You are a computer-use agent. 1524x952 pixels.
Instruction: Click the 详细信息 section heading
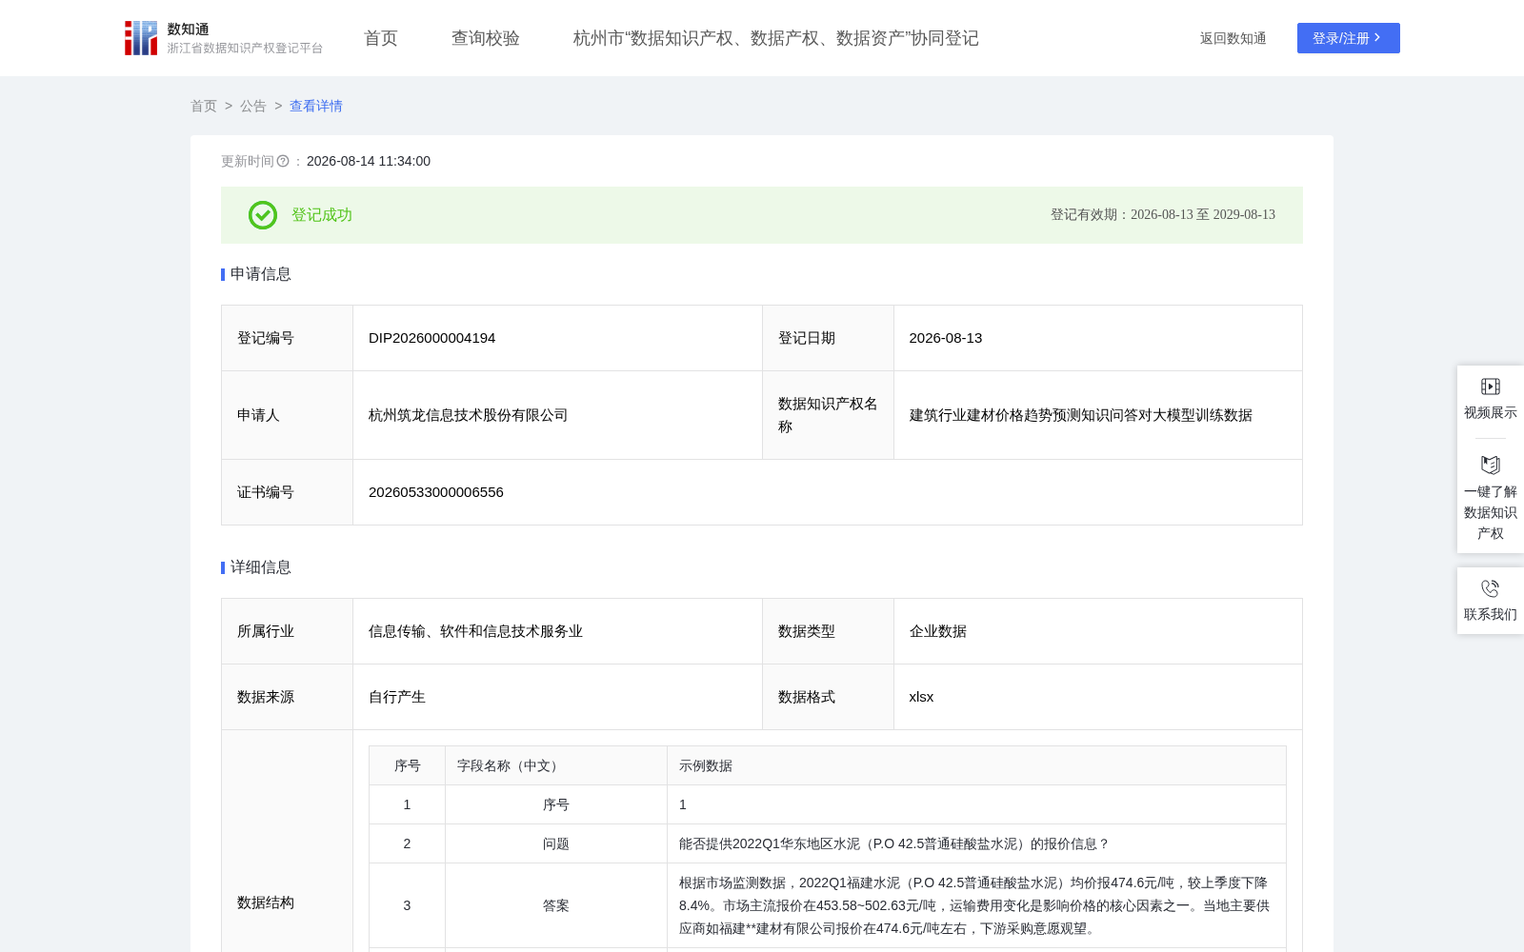point(261,567)
